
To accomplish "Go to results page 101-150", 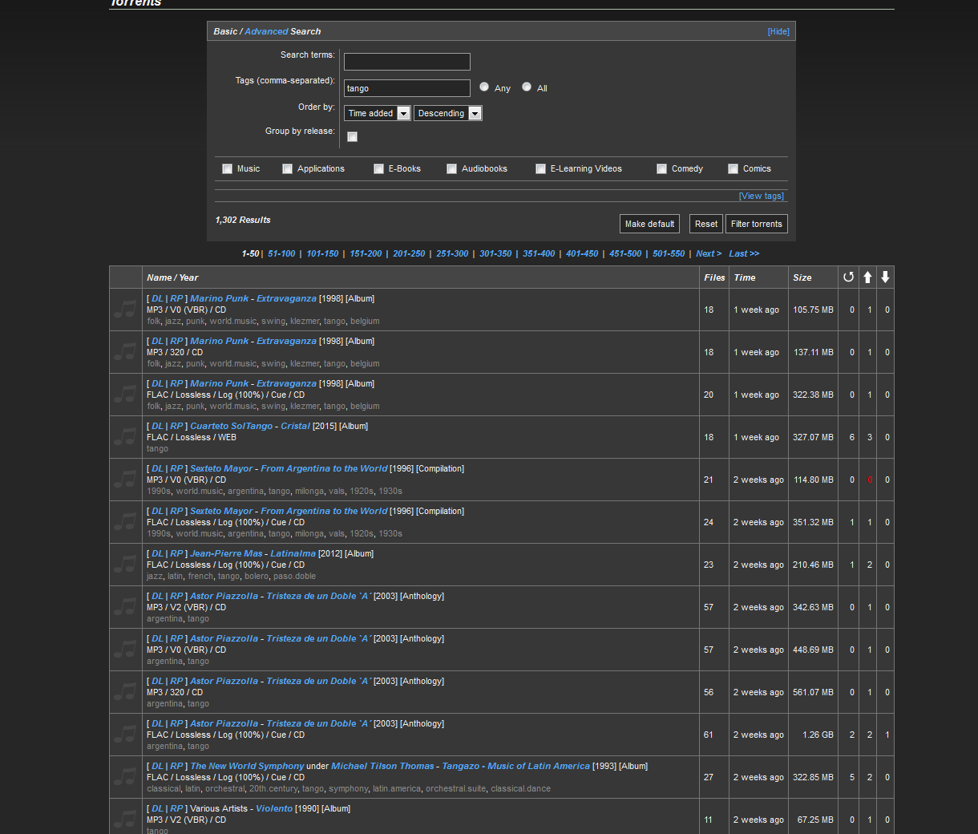I will (322, 253).
